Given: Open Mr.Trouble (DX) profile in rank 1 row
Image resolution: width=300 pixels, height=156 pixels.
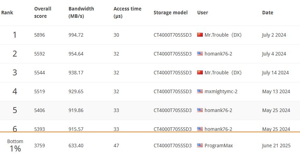Looking at the screenshot, I should pos(223,35).
